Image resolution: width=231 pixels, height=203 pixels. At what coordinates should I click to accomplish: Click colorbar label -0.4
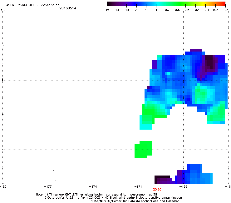coord(196,10)
